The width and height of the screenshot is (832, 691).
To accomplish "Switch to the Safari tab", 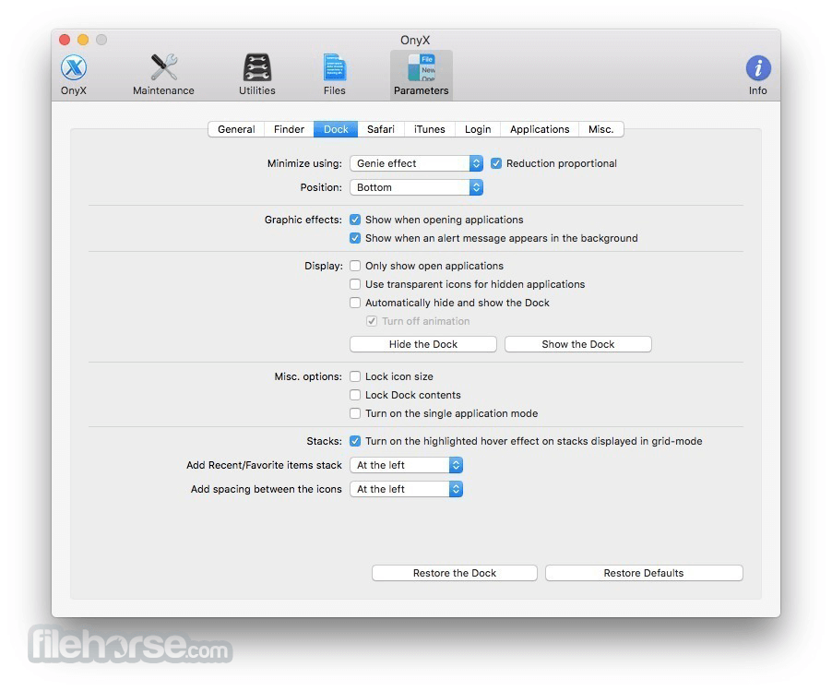I will click(x=380, y=129).
